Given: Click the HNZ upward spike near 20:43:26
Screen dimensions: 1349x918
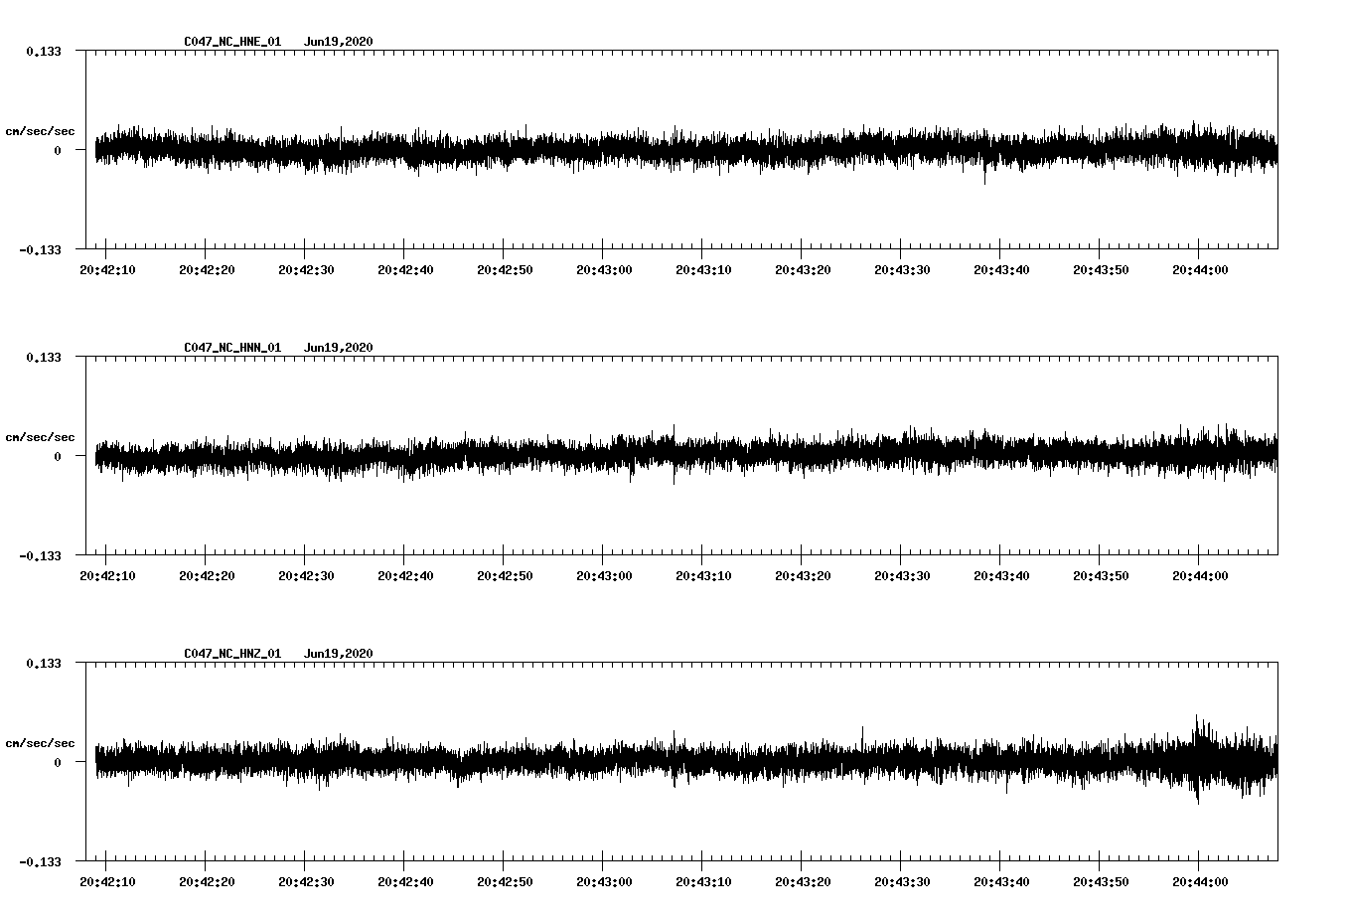Looking at the screenshot, I should (861, 739).
